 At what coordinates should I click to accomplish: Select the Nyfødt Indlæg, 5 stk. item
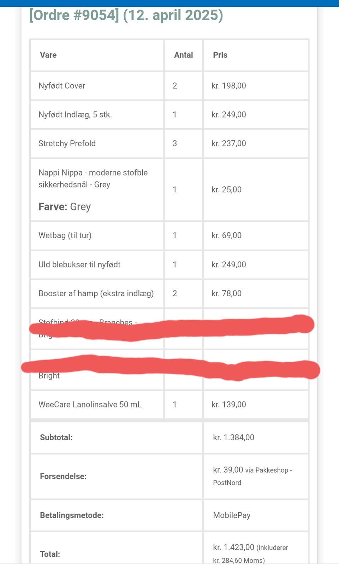[x=75, y=115]
